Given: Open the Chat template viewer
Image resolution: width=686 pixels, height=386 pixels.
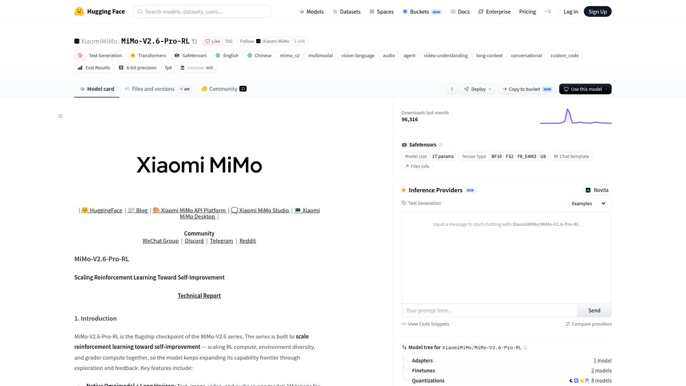Looking at the screenshot, I should [x=571, y=156].
